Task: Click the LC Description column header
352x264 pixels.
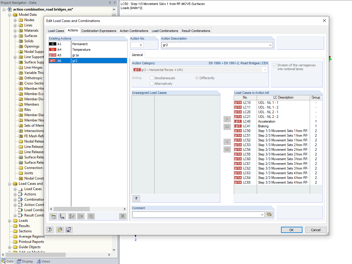Action: point(283,97)
